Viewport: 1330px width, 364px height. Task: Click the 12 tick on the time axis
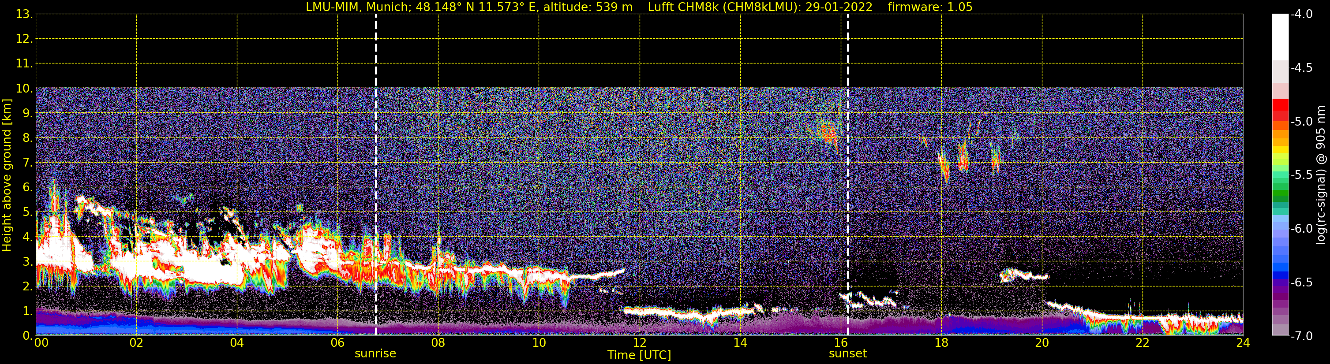(x=640, y=343)
